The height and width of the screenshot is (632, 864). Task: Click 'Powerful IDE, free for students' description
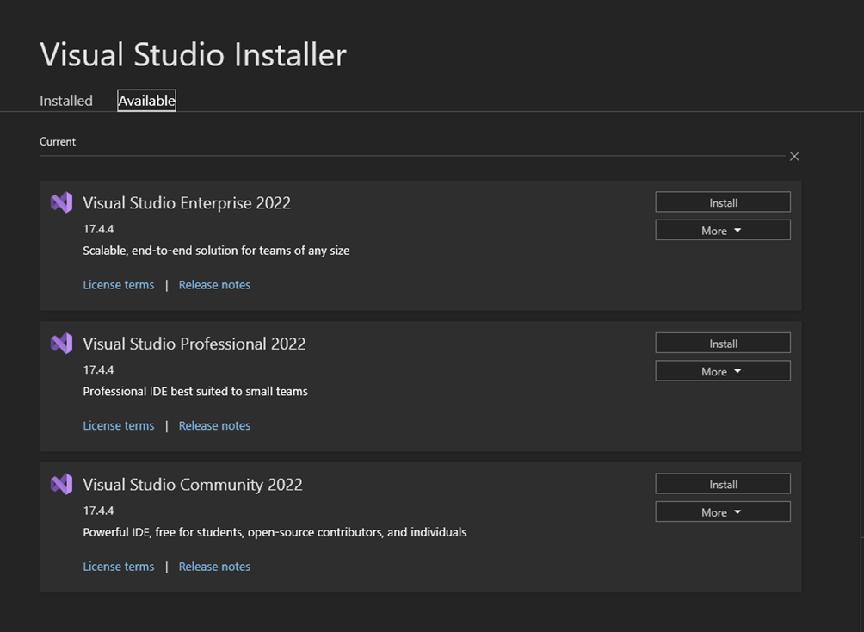pos(275,532)
